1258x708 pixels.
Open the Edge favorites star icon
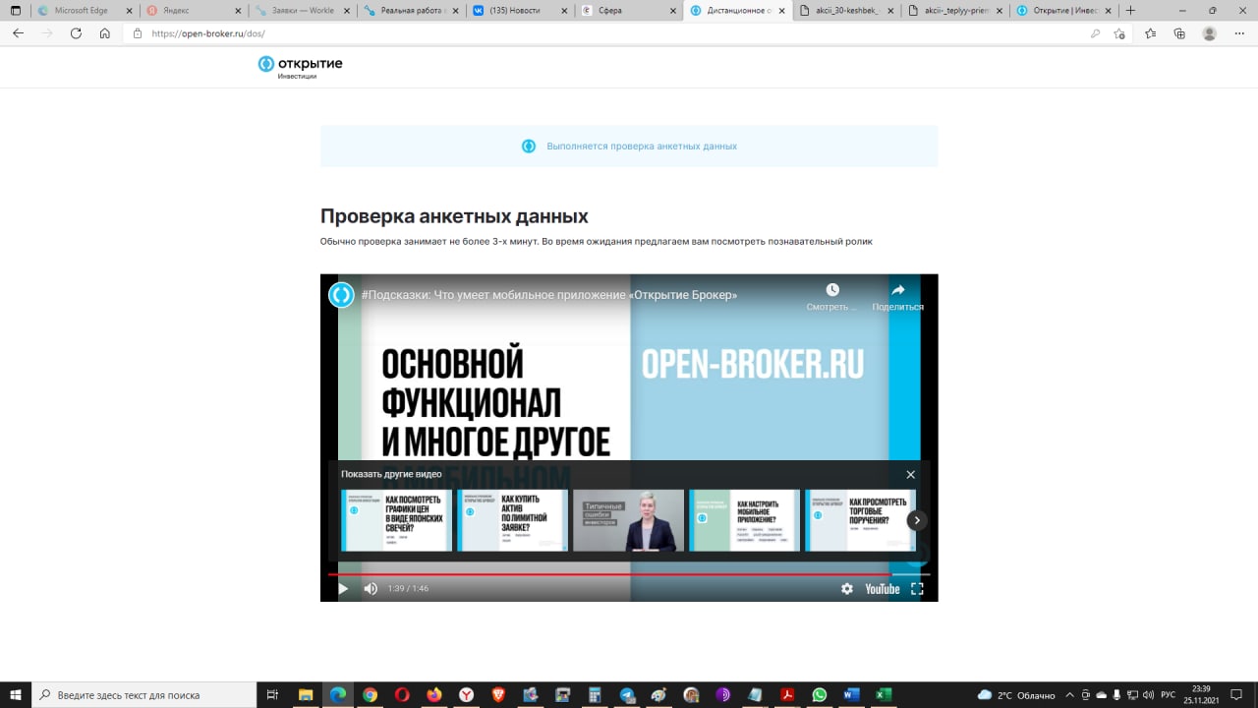click(x=1151, y=33)
